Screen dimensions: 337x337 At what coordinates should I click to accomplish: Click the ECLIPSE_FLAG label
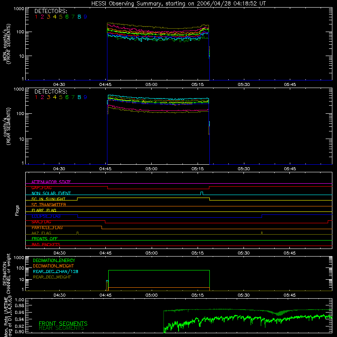[x=46, y=216]
